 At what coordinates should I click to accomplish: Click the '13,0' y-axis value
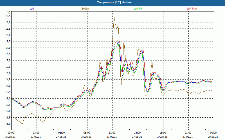click(8, 99)
